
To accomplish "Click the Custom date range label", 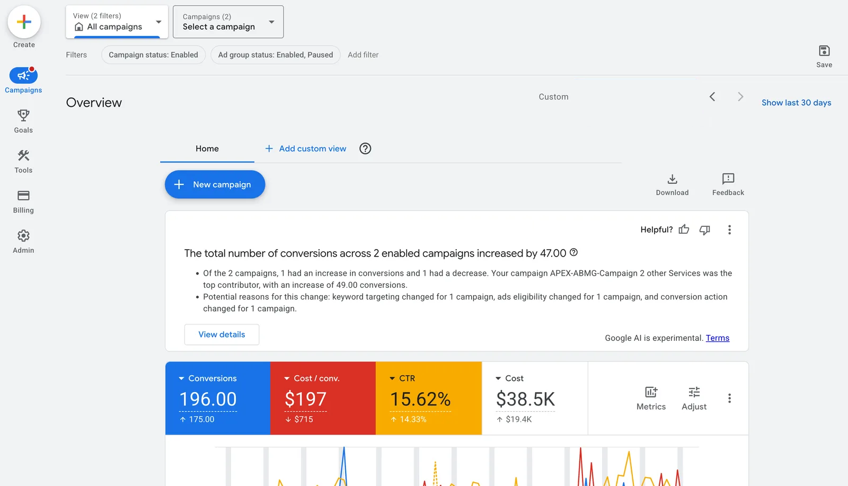I will (x=553, y=96).
